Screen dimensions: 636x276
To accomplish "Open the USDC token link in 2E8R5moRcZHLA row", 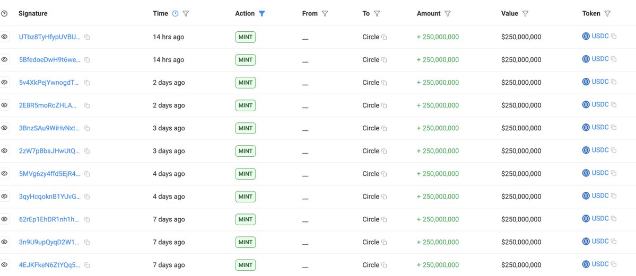I will (x=600, y=105).
